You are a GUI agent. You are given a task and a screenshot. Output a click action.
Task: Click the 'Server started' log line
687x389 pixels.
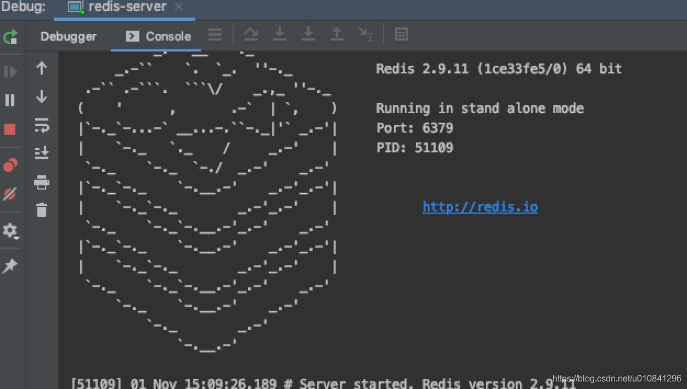pos(324,382)
